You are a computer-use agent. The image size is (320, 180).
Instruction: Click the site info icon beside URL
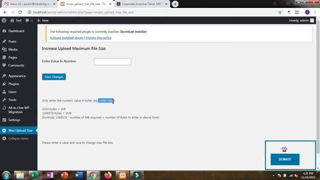point(29,12)
